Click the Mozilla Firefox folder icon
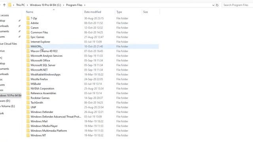253x142 pixels. coord(28,79)
